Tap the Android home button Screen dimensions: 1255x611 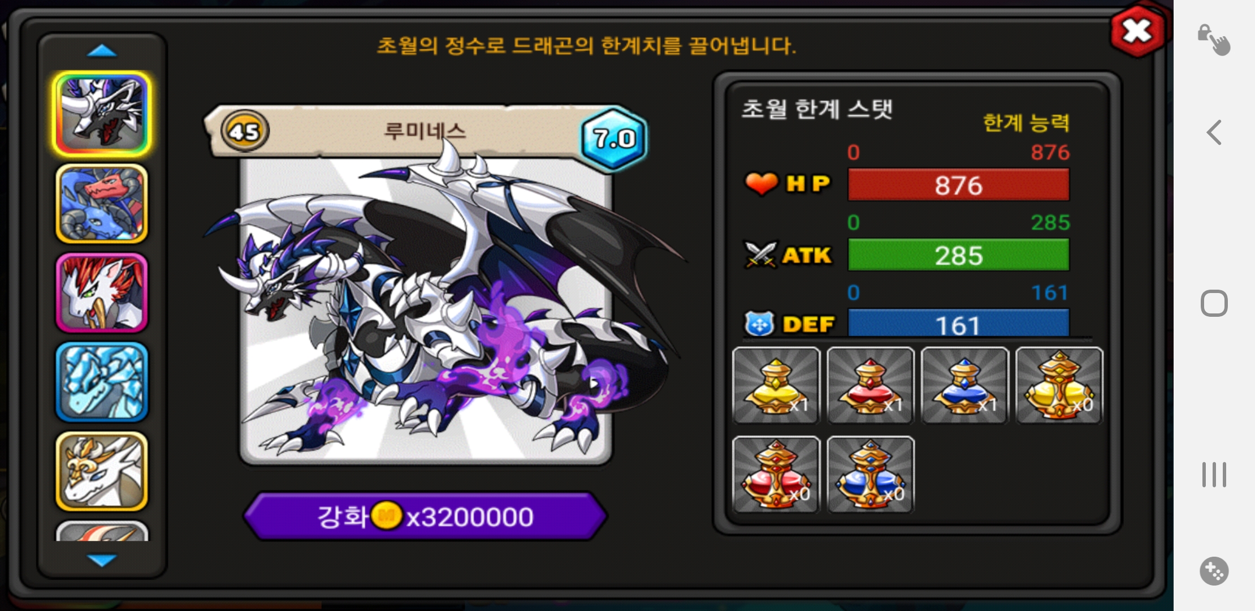click(x=1214, y=303)
